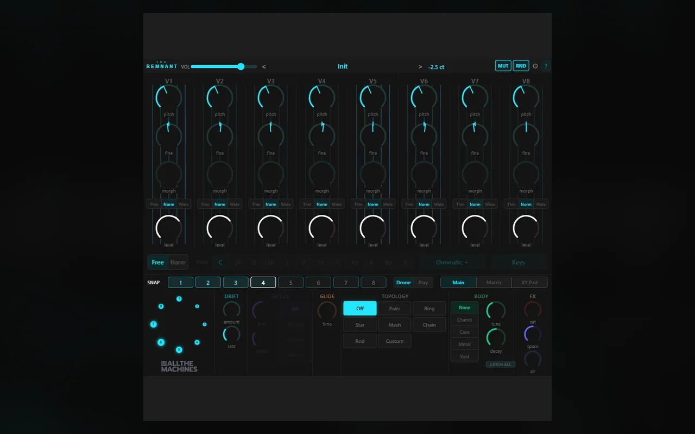Click the VOL slider handle
Screen dimensions: 695x434
pos(241,67)
